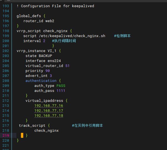Click the path '/etc/keepalived/check_nginx.sh'
Image resolution: width=167 pixels, height=150 pixels.
72,36
